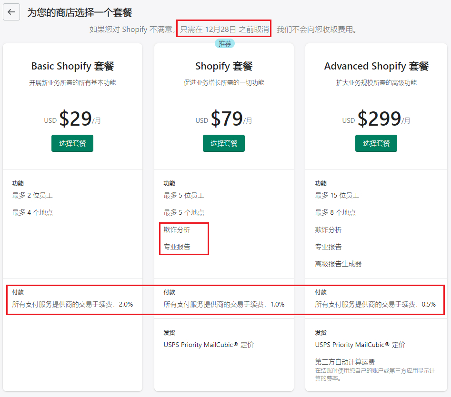Click the Shopify 套餐 title in middle card
The height and width of the screenshot is (397, 451).
(224, 66)
